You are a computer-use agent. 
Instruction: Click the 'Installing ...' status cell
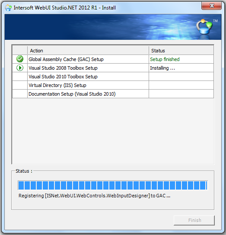[181, 68]
